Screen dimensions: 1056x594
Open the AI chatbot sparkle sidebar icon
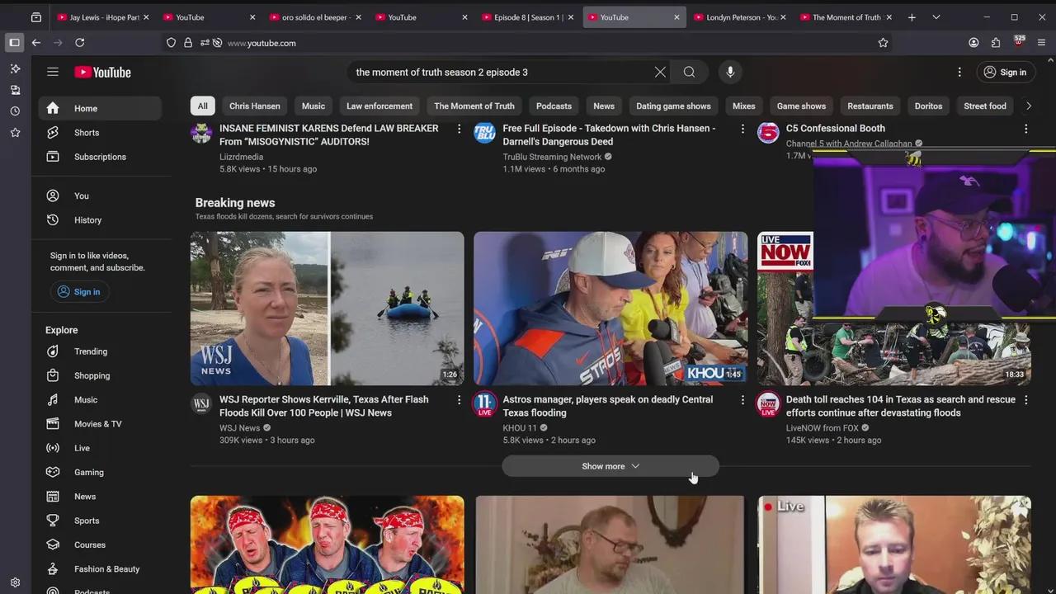click(x=15, y=68)
